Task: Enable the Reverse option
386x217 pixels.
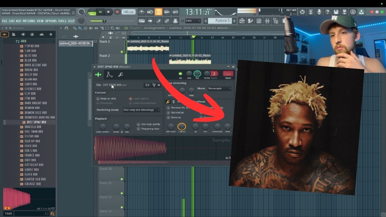Action: pos(174,117)
